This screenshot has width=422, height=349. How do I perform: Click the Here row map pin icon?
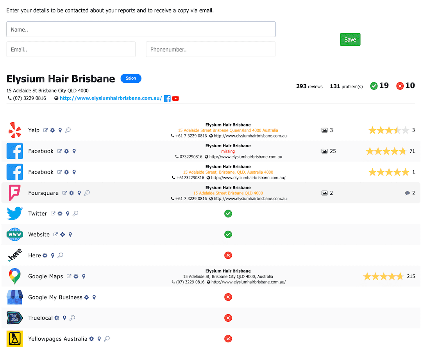(x=53, y=255)
